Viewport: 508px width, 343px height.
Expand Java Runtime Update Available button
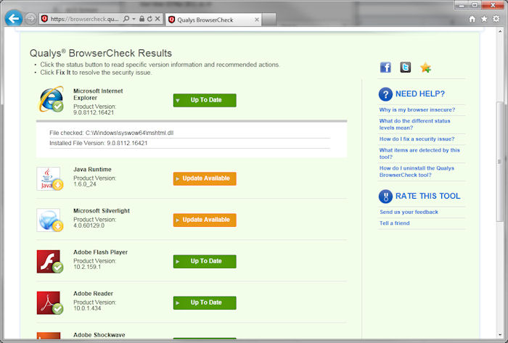point(205,178)
